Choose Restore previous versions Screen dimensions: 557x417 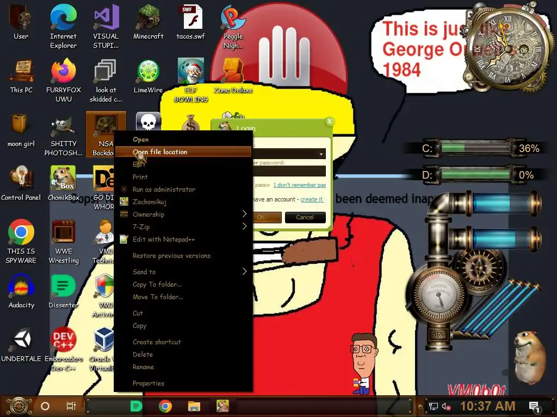(183, 255)
